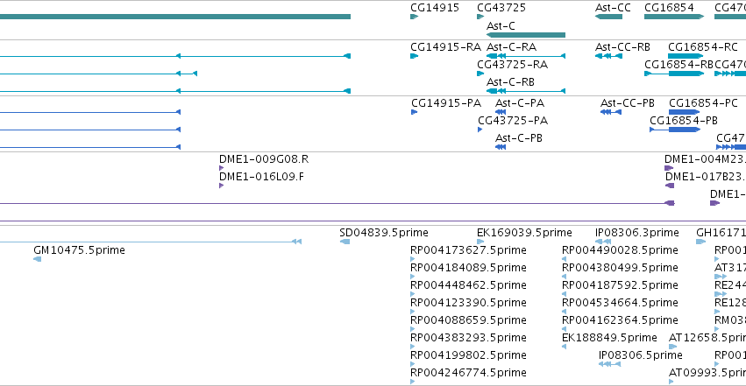Click the RP004380499.5prime EST label
The height and width of the screenshot is (386, 746).
click(x=620, y=268)
